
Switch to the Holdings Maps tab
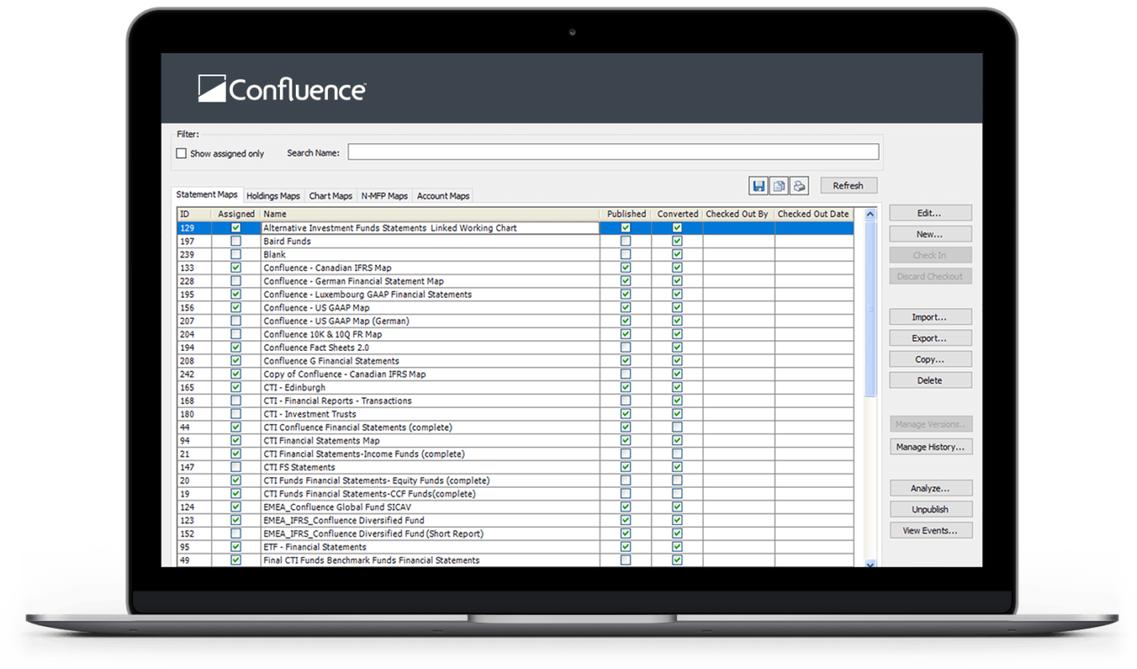273,195
